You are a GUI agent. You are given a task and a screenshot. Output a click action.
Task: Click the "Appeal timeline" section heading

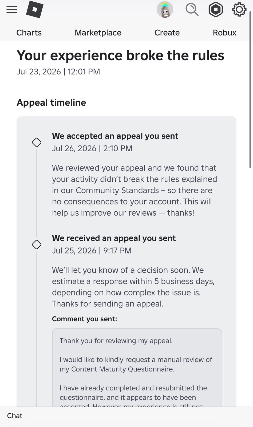point(51,103)
